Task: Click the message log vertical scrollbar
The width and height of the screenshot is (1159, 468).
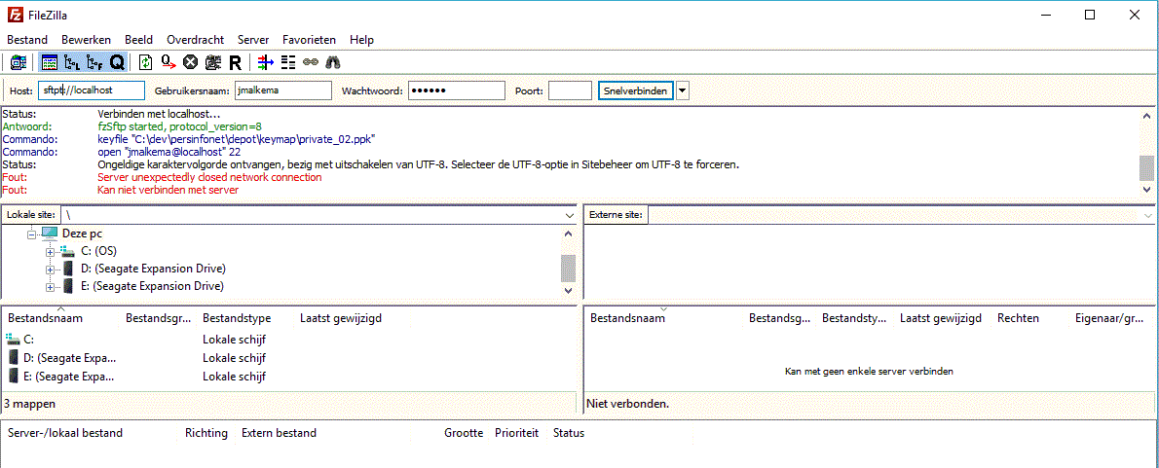Action: [1145, 156]
